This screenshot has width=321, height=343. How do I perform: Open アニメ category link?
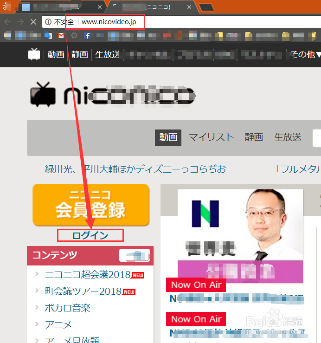(x=58, y=324)
